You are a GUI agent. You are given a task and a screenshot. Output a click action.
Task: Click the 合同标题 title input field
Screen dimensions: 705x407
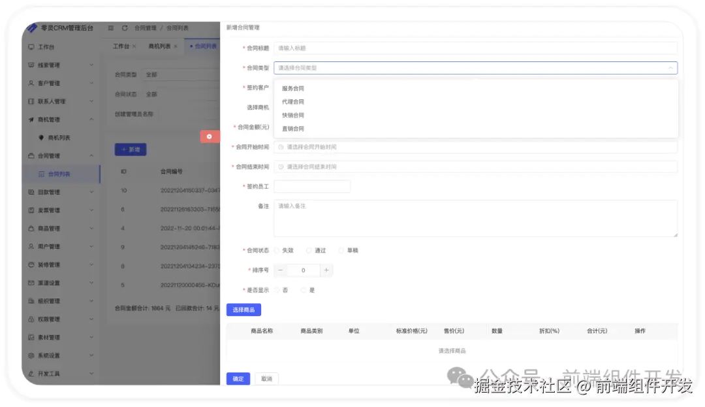[457, 47]
